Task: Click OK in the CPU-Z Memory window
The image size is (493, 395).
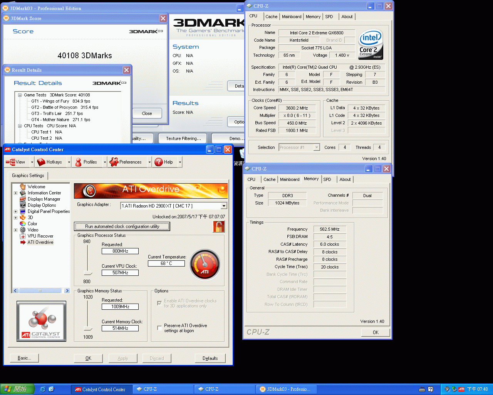Action: [x=376, y=332]
